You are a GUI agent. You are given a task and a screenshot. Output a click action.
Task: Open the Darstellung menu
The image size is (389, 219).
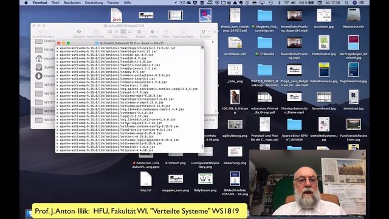click(x=94, y=2)
